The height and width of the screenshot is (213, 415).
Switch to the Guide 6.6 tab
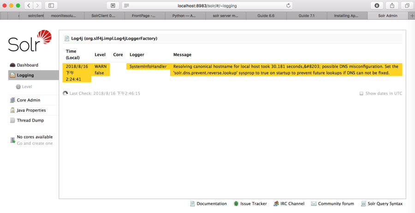click(x=266, y=16)
